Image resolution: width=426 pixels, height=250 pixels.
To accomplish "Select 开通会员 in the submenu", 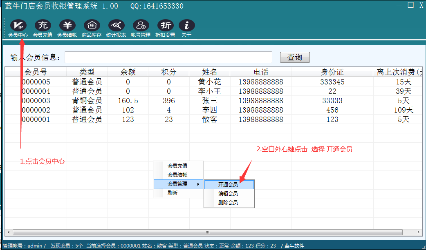I will coord(229,185).
